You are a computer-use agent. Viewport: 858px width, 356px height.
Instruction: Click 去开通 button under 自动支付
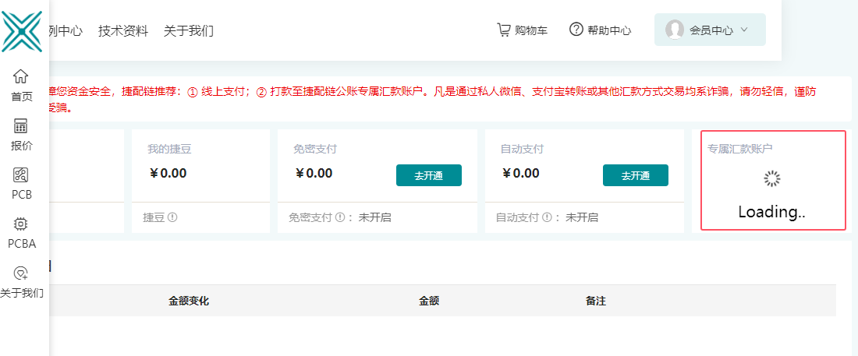point(635,175)
